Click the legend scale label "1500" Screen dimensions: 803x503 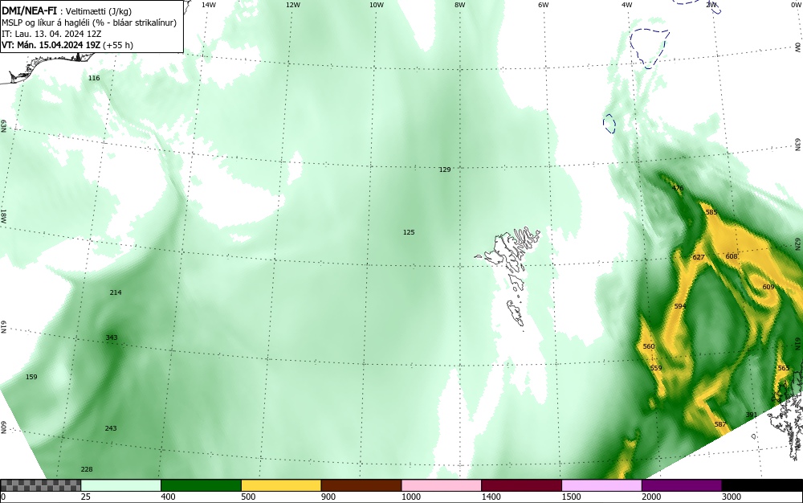click(x=571, y=497)
